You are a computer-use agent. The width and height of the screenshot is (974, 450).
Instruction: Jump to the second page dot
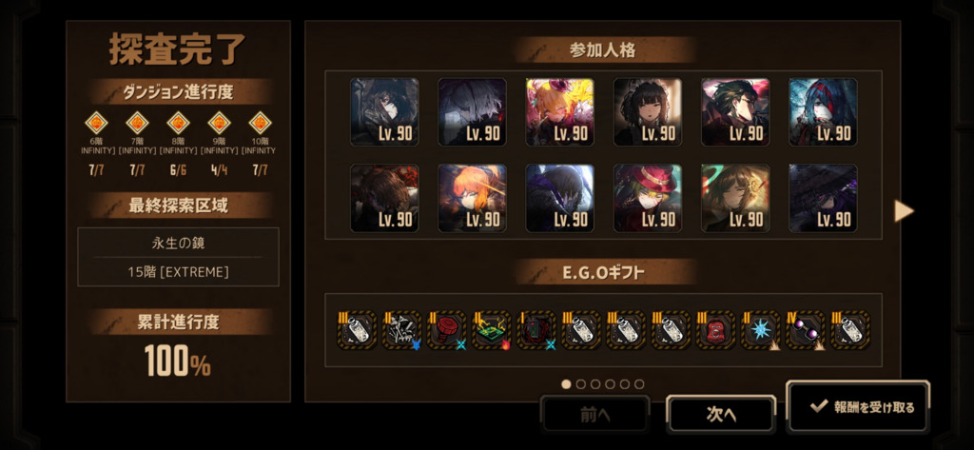[x=581, y=384]
